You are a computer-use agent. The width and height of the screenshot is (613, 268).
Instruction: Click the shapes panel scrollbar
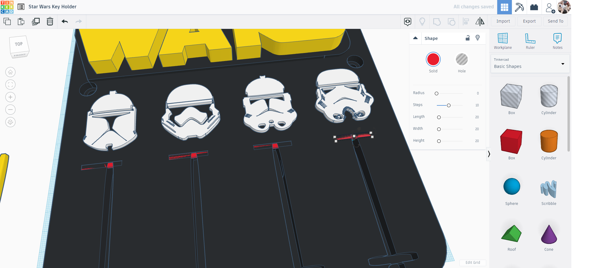tap(568, 114)
